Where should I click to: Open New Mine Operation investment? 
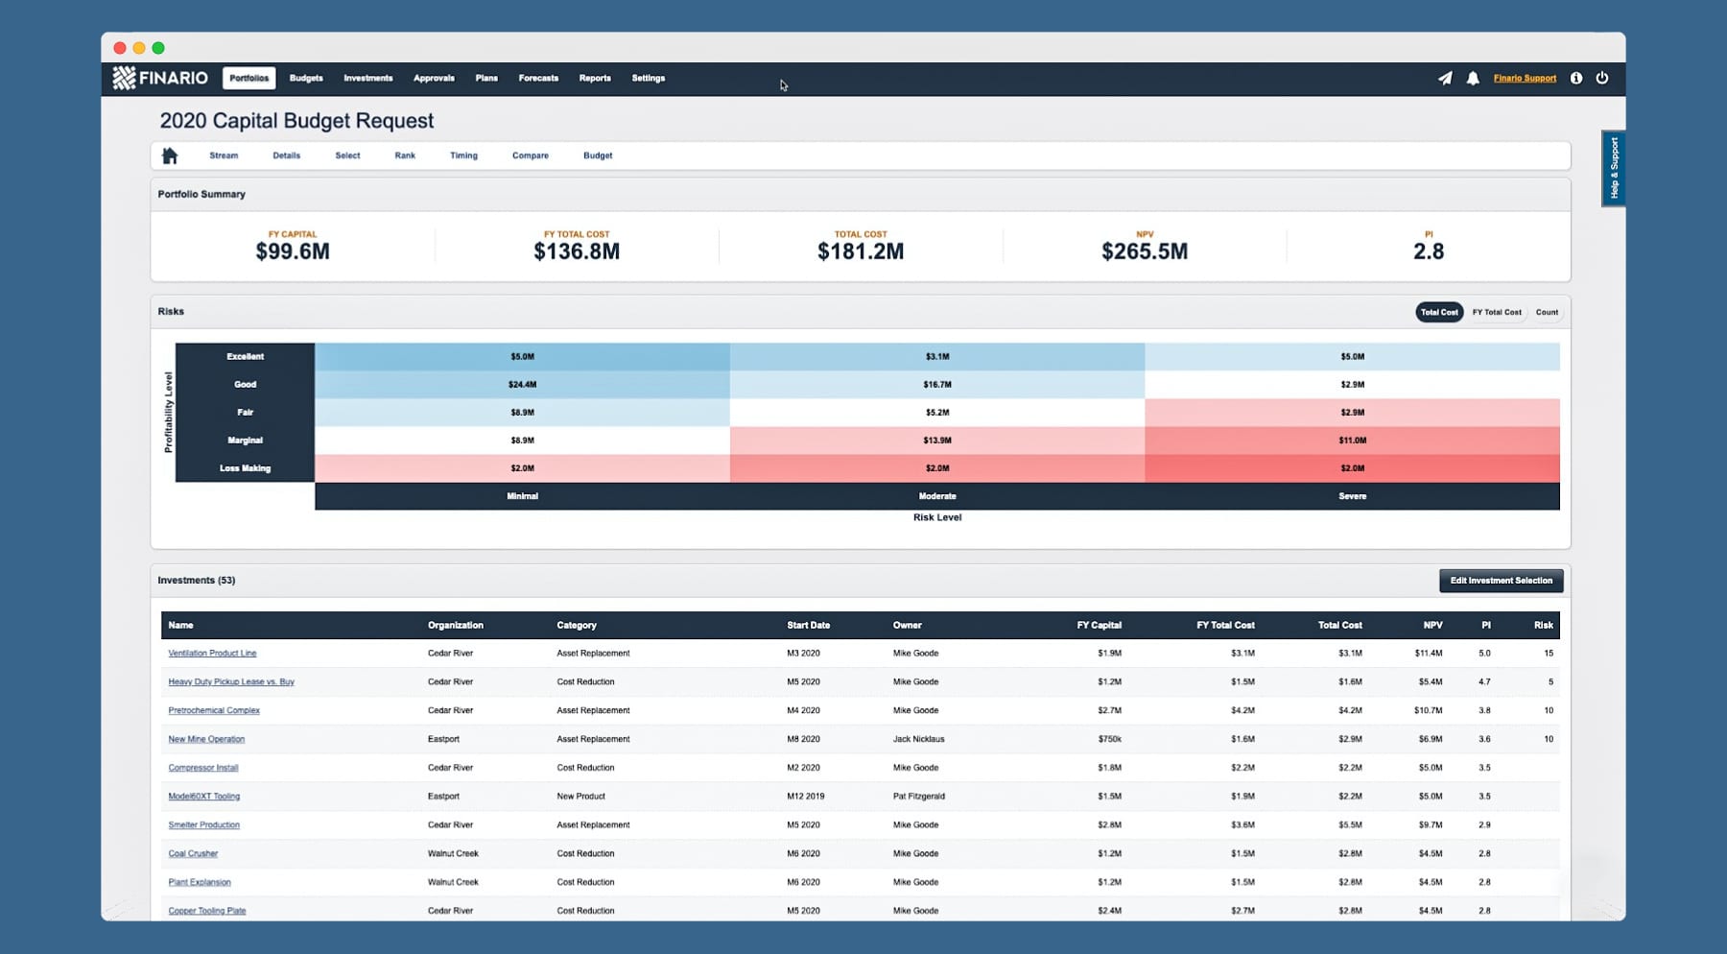pos(206,740)
